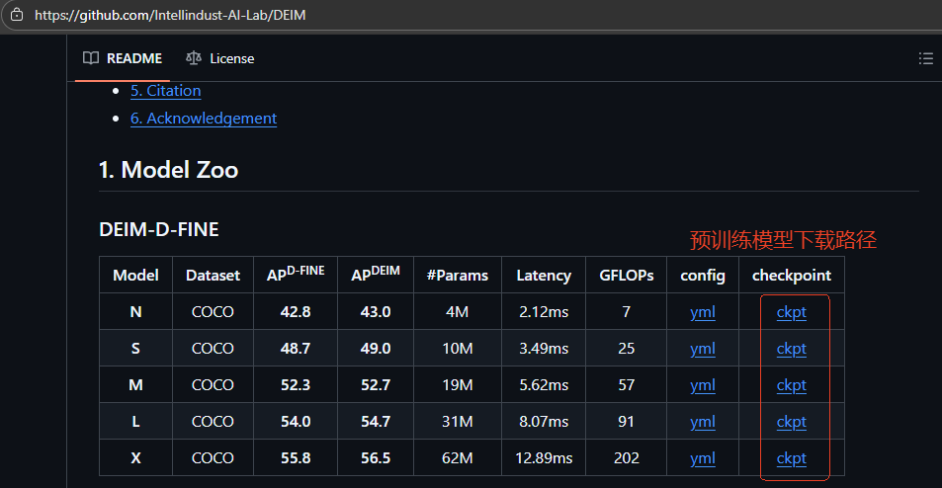The height and width of the screenshot is (488, 942).
Task: Click the 10M params value
Action: pyautogui.click(x=458, y=349)
